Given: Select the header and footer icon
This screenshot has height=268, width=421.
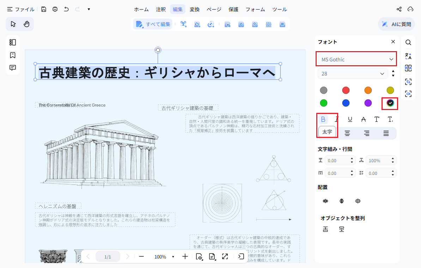Looking at the screenshot, I should click(x=268, y=24).
